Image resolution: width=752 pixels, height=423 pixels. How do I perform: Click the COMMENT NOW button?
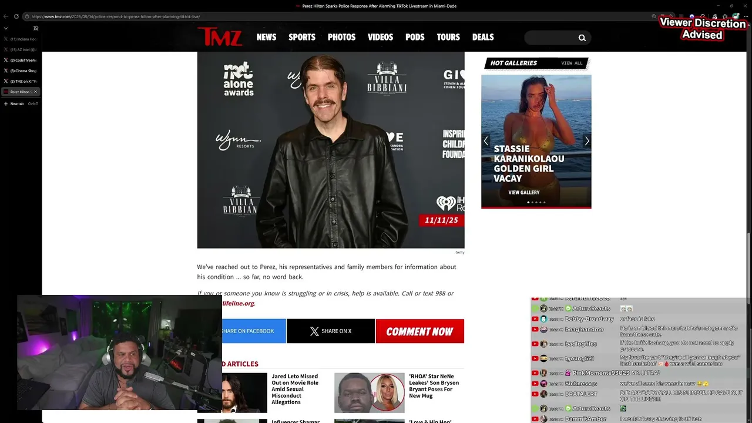(420, 331)
